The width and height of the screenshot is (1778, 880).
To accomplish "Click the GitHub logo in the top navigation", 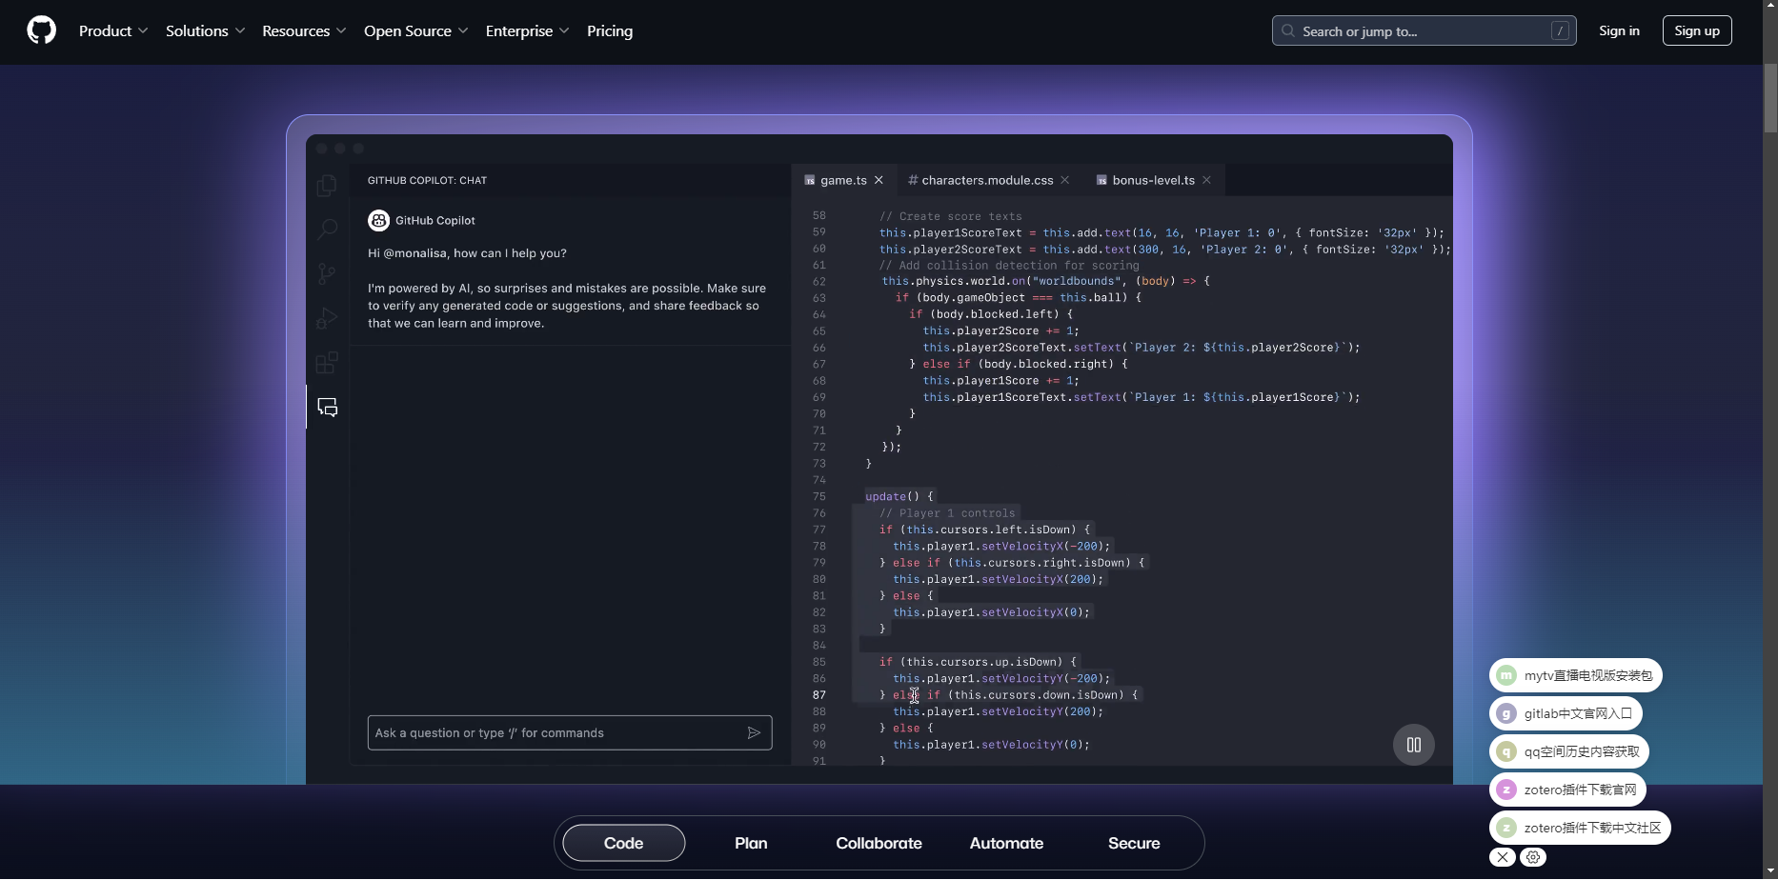I will coord(41,30).
